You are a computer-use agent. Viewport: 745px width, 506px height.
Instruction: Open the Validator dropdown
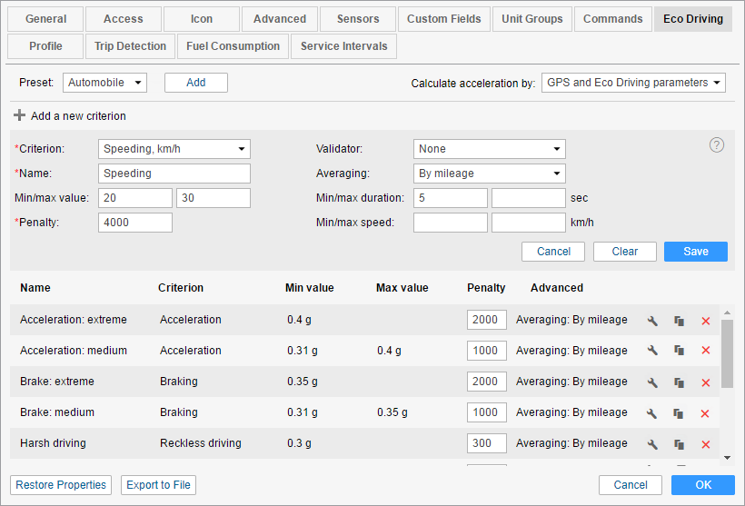click(x=489, y=149)
